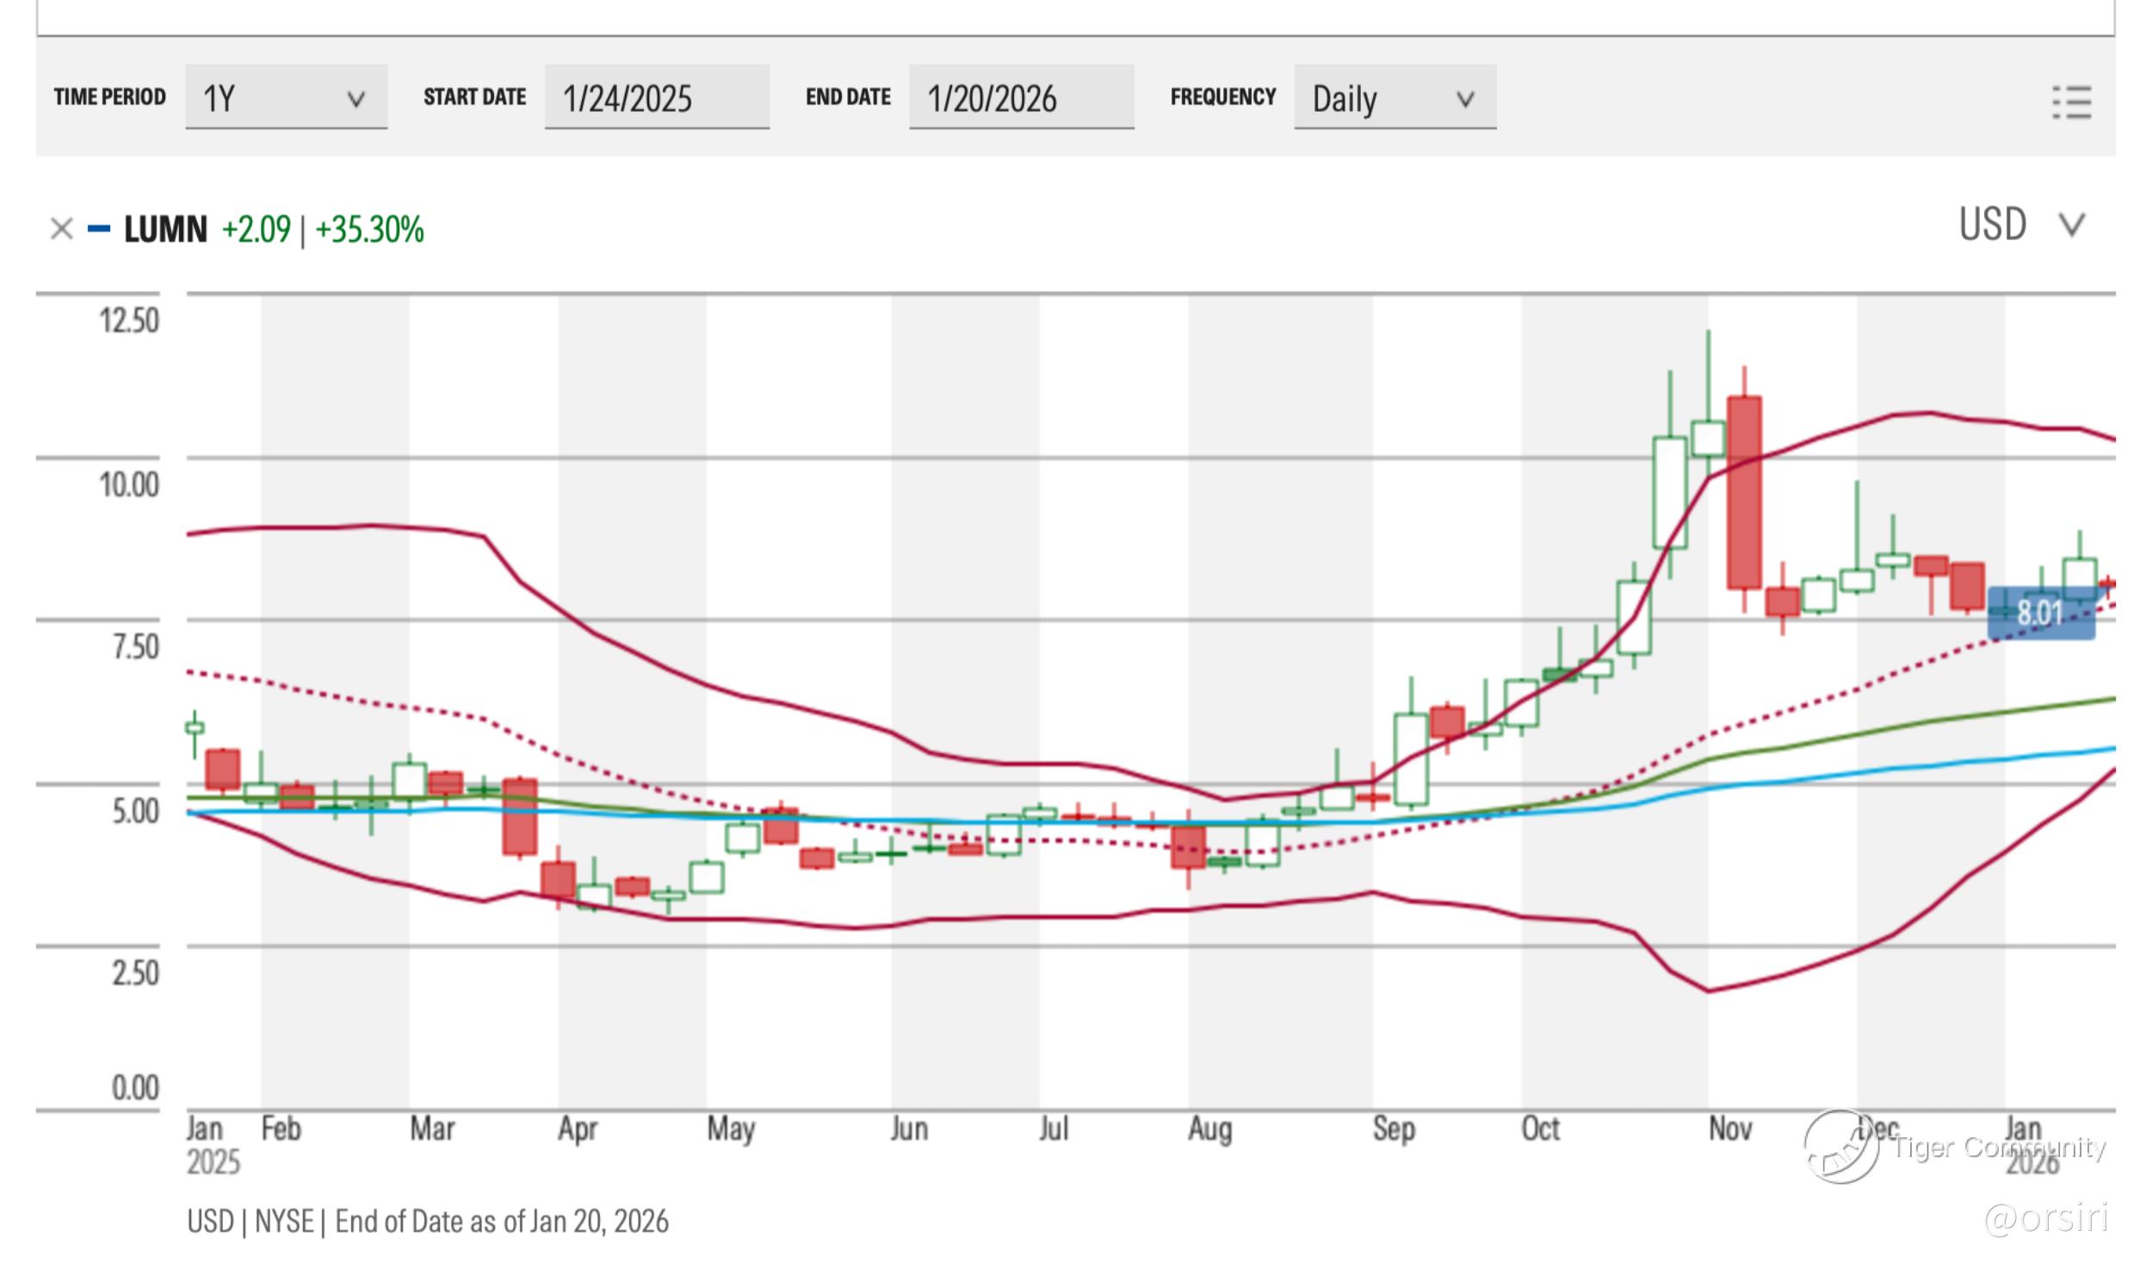
Task: Click the USD dropdown chevron arrow
Action: [2071, 226]
